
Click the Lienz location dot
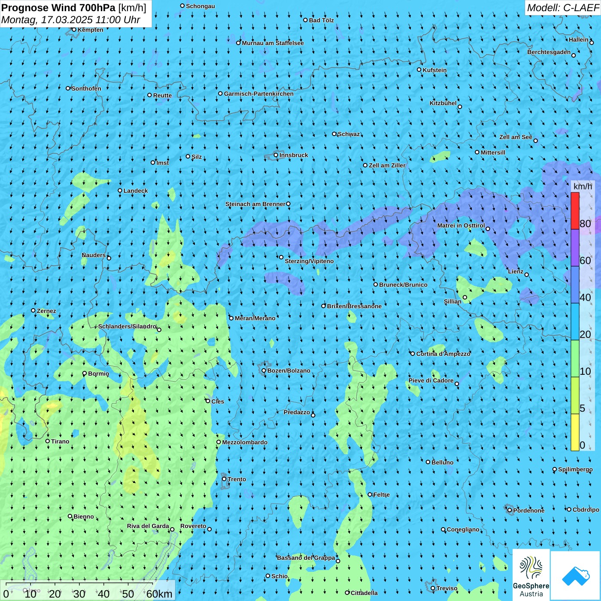pyautogui.click(x=527, y=275)
